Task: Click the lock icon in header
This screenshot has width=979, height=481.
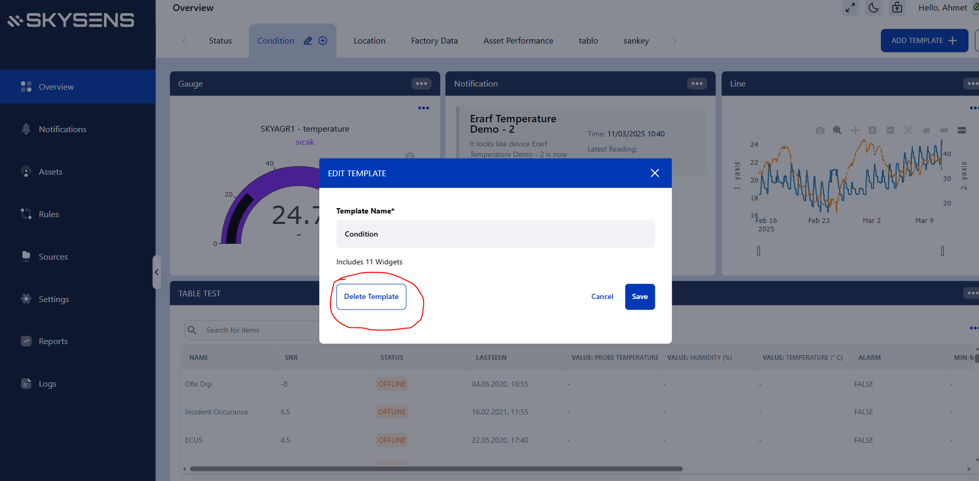Action: (897, 8)
